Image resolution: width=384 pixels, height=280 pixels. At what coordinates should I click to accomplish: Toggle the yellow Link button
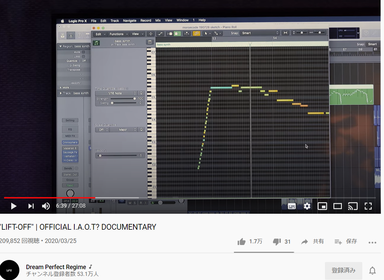(x=196, y=33)
